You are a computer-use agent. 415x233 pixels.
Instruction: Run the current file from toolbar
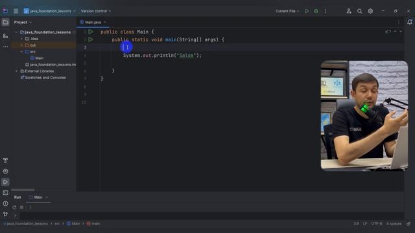pos(307,11)
